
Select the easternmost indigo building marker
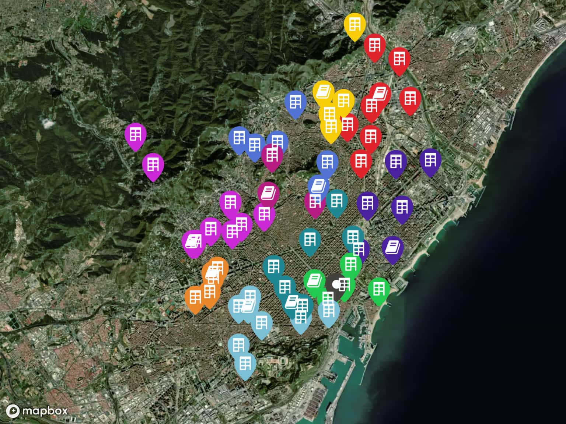coord(430,160)
